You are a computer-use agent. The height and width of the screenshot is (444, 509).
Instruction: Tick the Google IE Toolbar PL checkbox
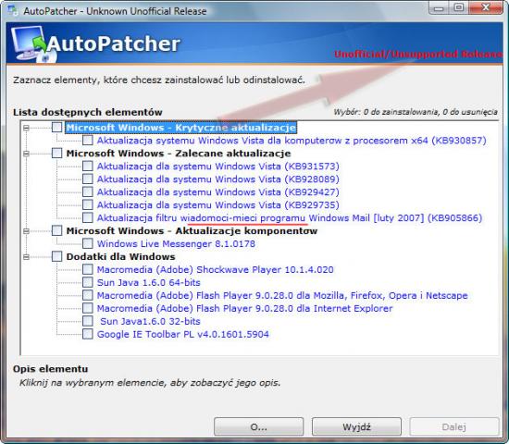click(88, 334)
